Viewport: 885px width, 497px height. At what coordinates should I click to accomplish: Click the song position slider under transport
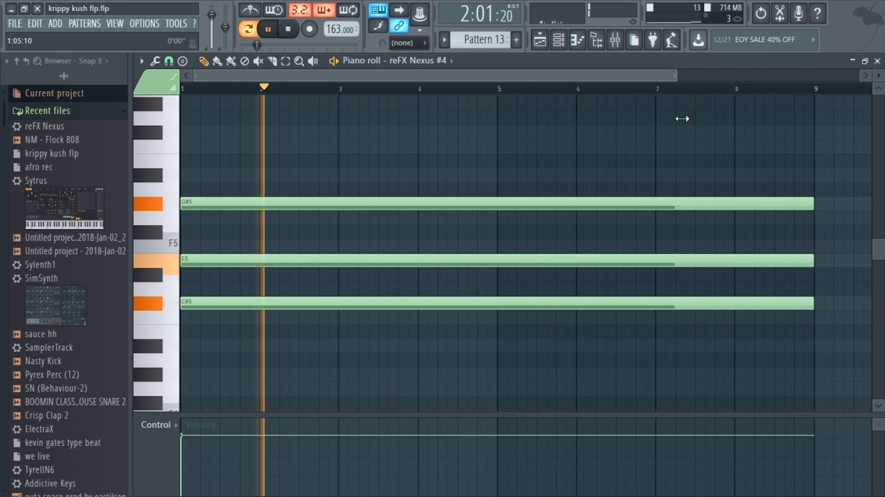click(257, 46)
